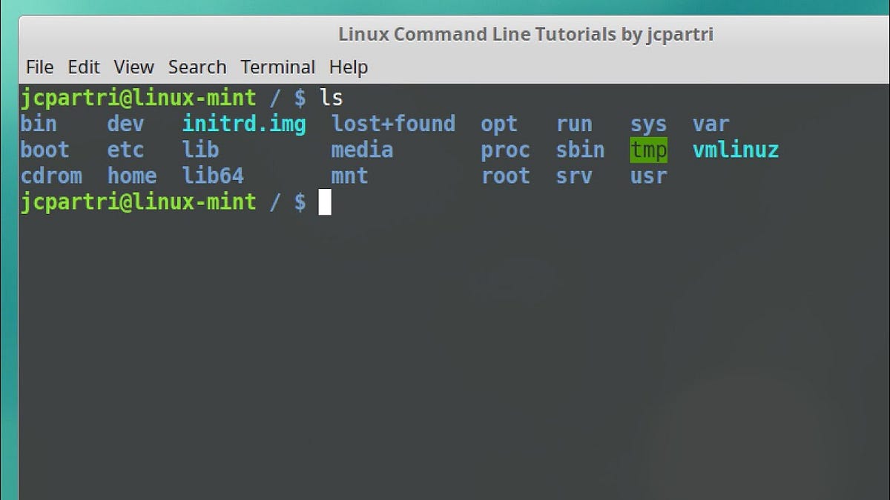Click the window title text
This screenshot has height=500, width=890.
coord(526,34)
